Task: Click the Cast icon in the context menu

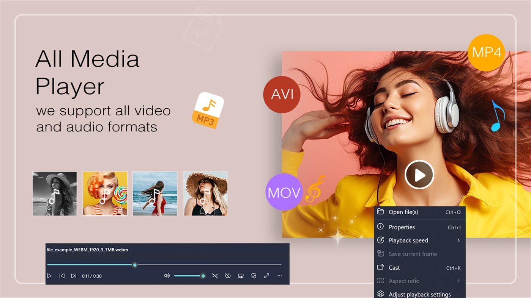Action: click(380, 267)
